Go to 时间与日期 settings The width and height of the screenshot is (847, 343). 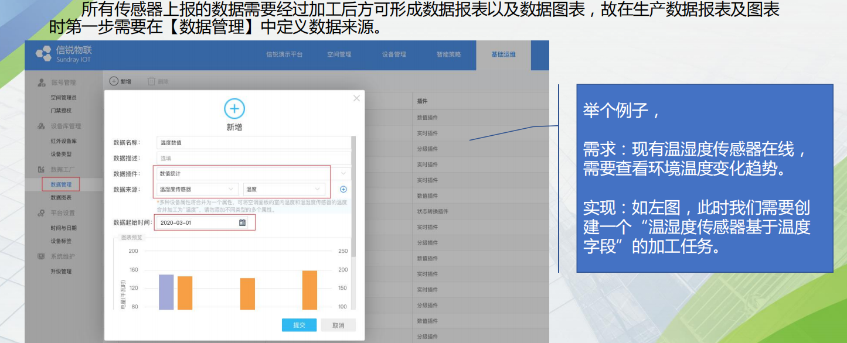coord(63,228)
